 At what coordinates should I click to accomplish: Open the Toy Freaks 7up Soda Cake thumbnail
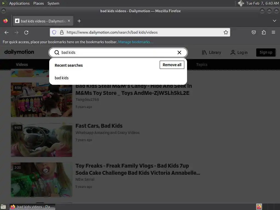pyautogui.click(x=42, y=180)
